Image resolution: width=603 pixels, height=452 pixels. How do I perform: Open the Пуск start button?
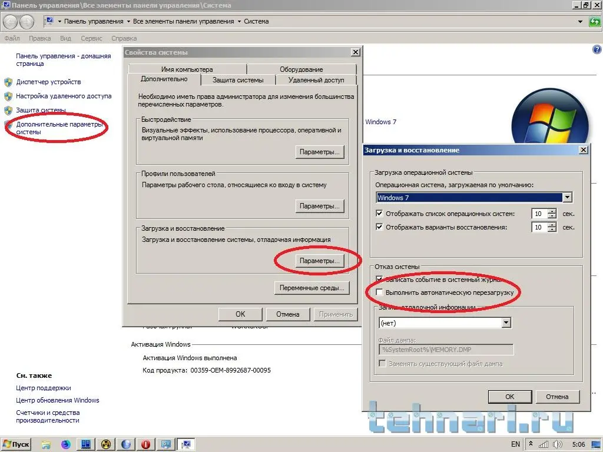click(16, 444)
